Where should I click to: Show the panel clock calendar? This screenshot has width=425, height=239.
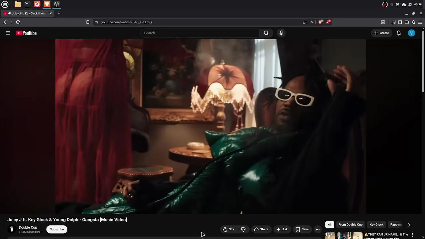418,4
